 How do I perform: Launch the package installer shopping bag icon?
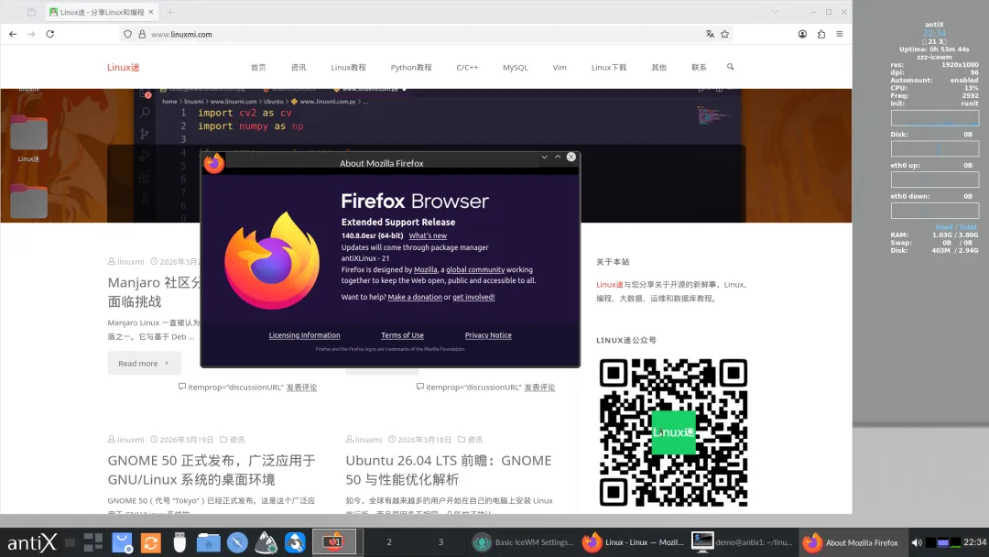[x=122, y=542]
